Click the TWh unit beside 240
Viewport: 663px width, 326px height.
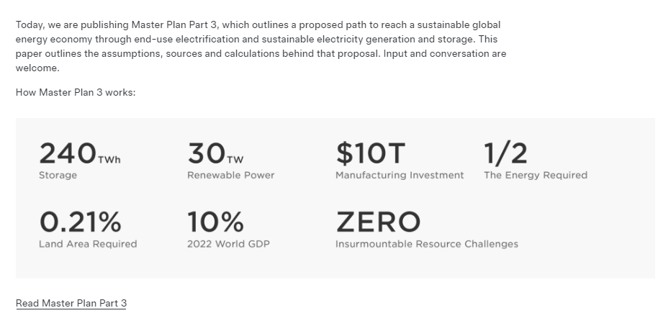click(109, 160)
